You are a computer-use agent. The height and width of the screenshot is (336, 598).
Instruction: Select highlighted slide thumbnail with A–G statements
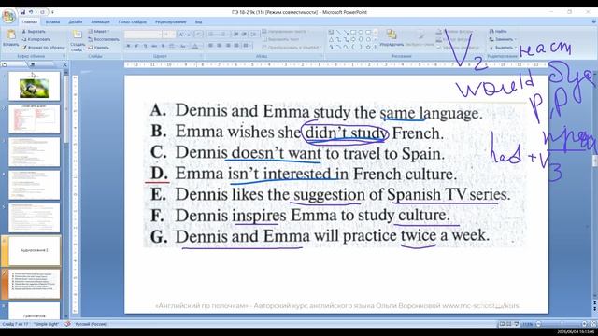coord(35,284)
